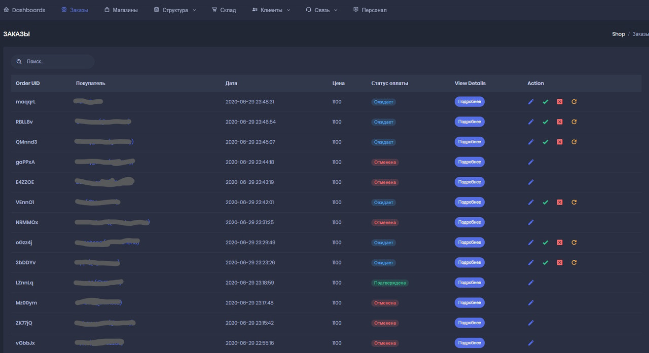649x353 pixels.
Task: Open Подробнее for order ZK77jQ
Action: coord(470,323)
